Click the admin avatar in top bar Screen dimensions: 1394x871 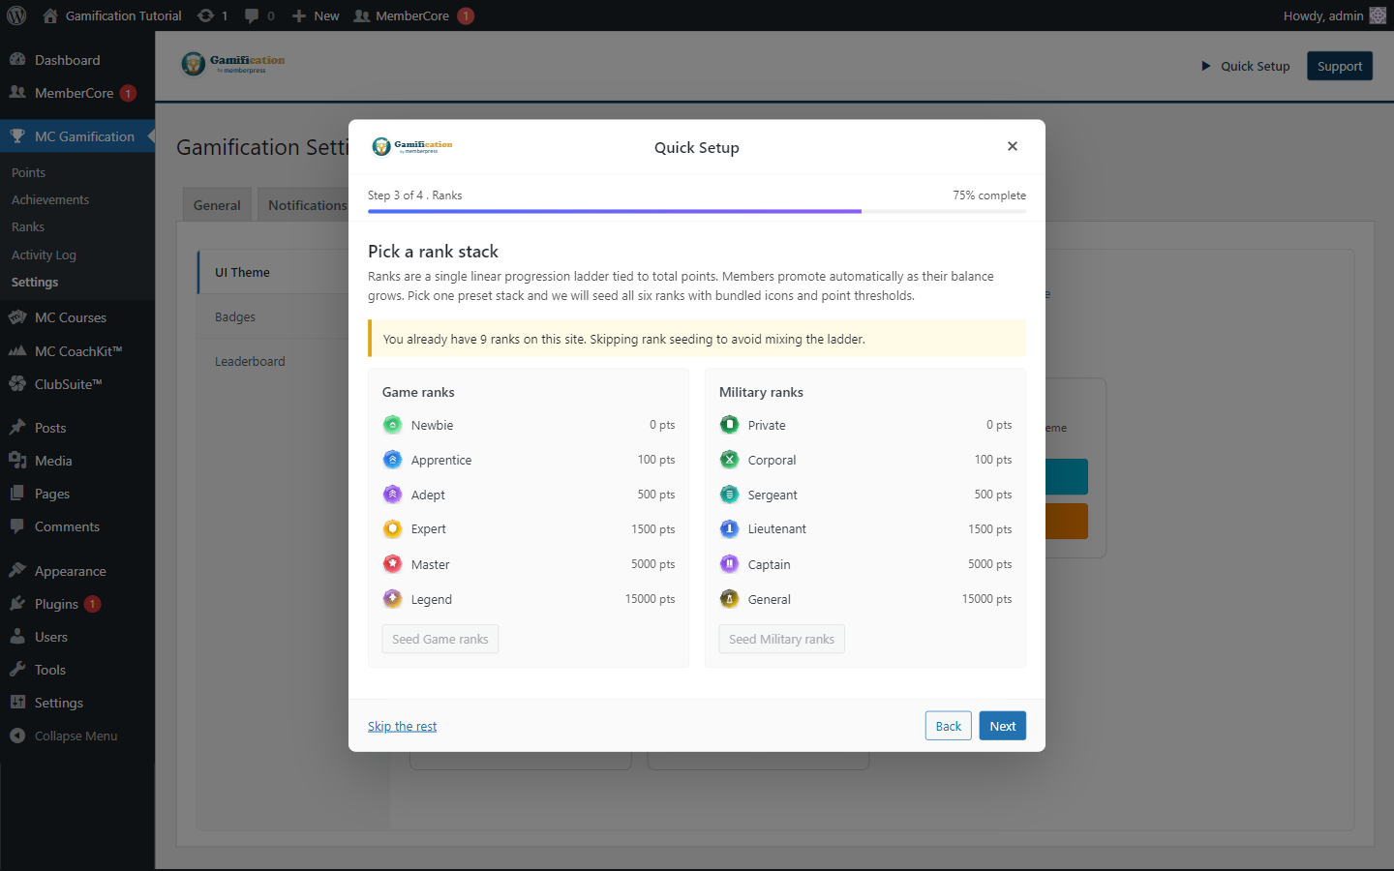1378,15
